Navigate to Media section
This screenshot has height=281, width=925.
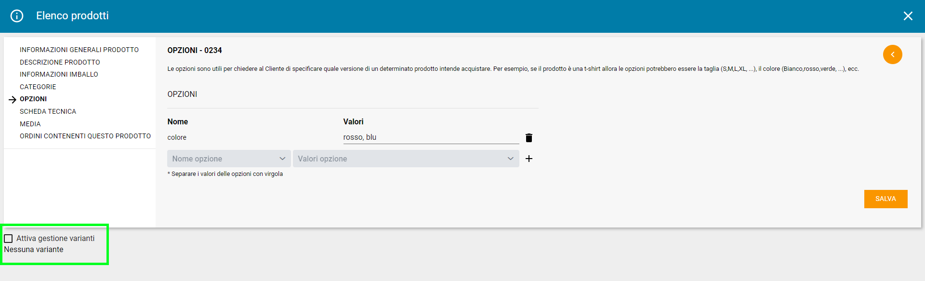30,124
